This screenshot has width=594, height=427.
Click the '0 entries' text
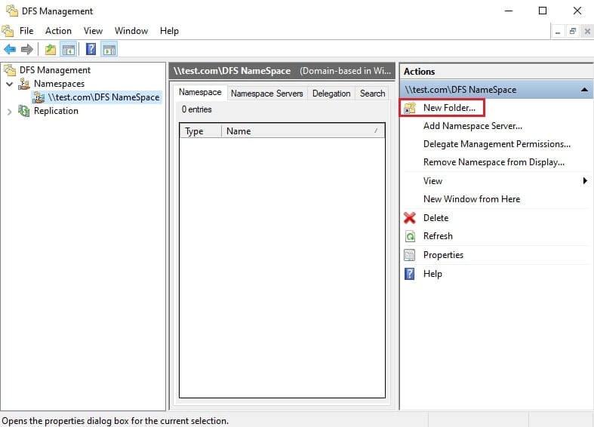click(196, 109)
